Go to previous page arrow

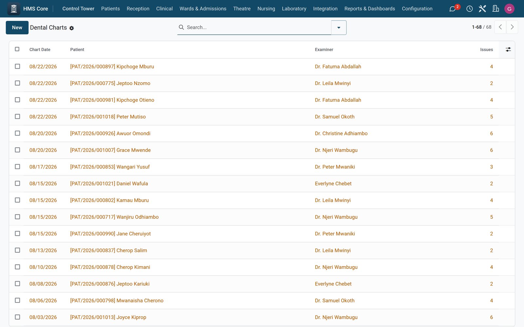(500, 27)
